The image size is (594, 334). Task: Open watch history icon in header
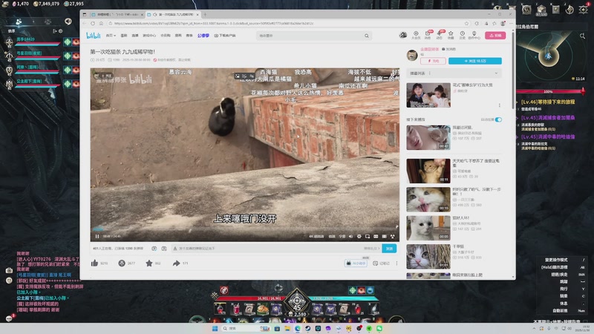coord(462,35)
